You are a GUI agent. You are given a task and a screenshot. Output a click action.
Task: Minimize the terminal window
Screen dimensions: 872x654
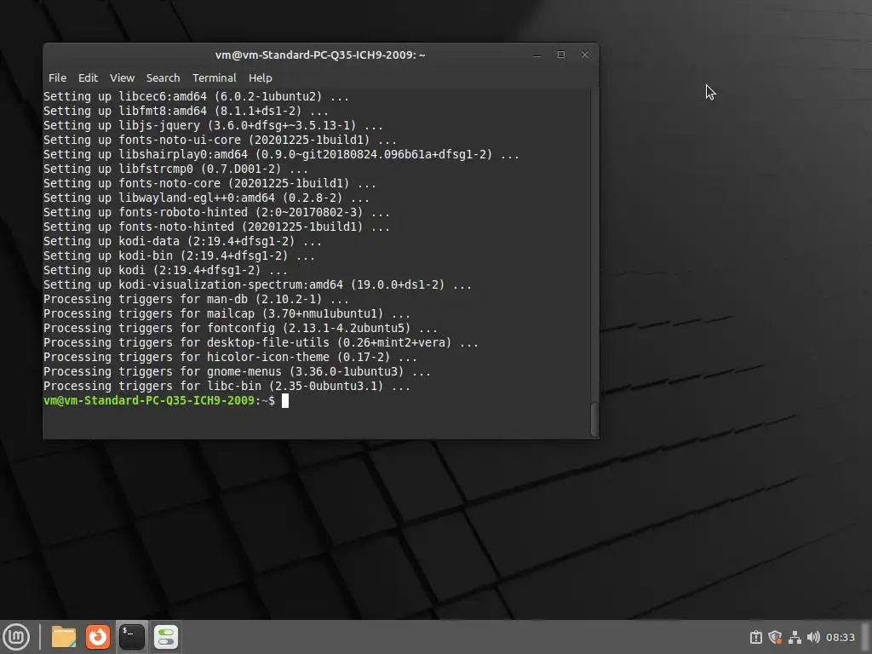(x=536, y=54)
